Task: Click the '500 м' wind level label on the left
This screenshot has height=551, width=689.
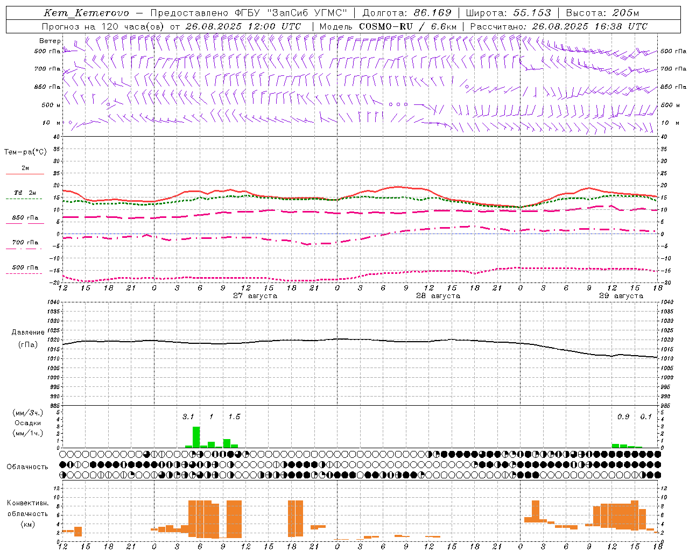Action: pyautogui.click(x=51, y=105)
